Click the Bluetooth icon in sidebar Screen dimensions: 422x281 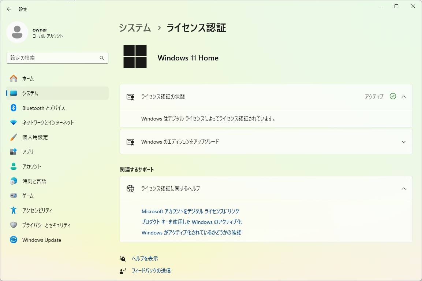pos(14,108)
